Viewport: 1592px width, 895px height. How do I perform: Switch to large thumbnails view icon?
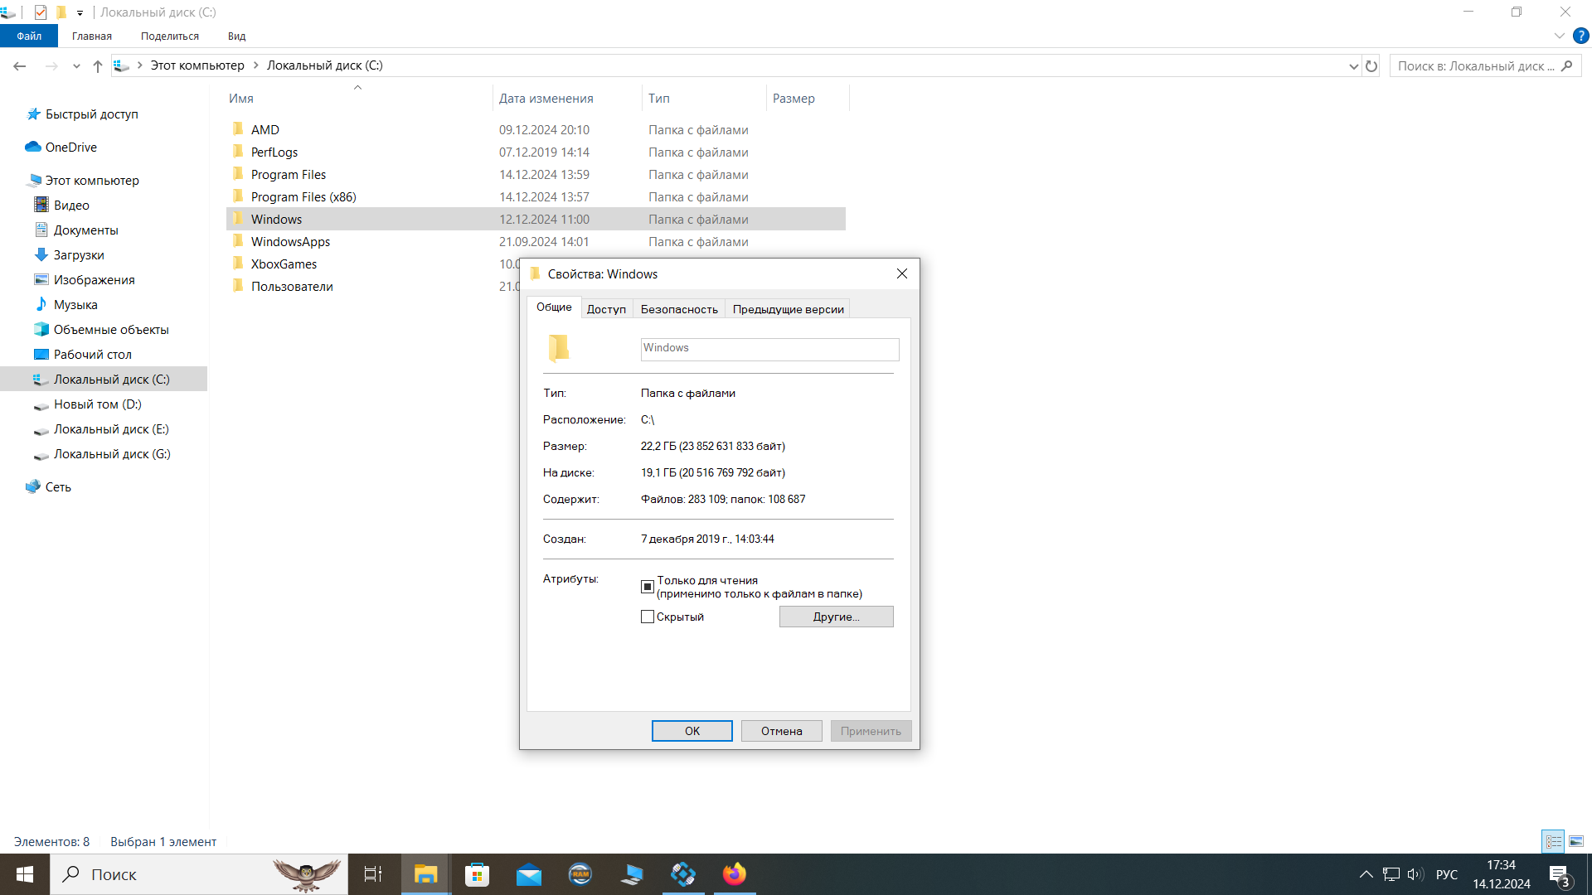coord(1576,841)
